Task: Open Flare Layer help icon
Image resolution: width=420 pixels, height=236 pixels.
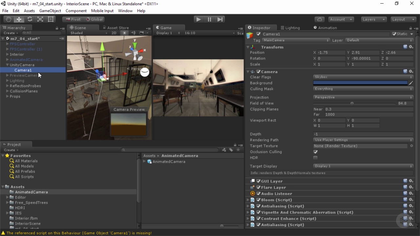Action: [405, 187]
